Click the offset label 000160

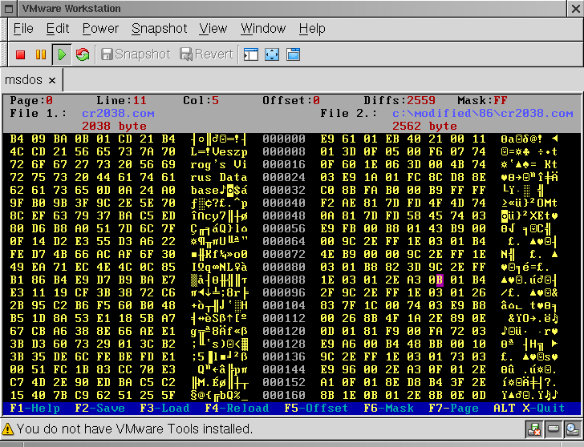284,395
